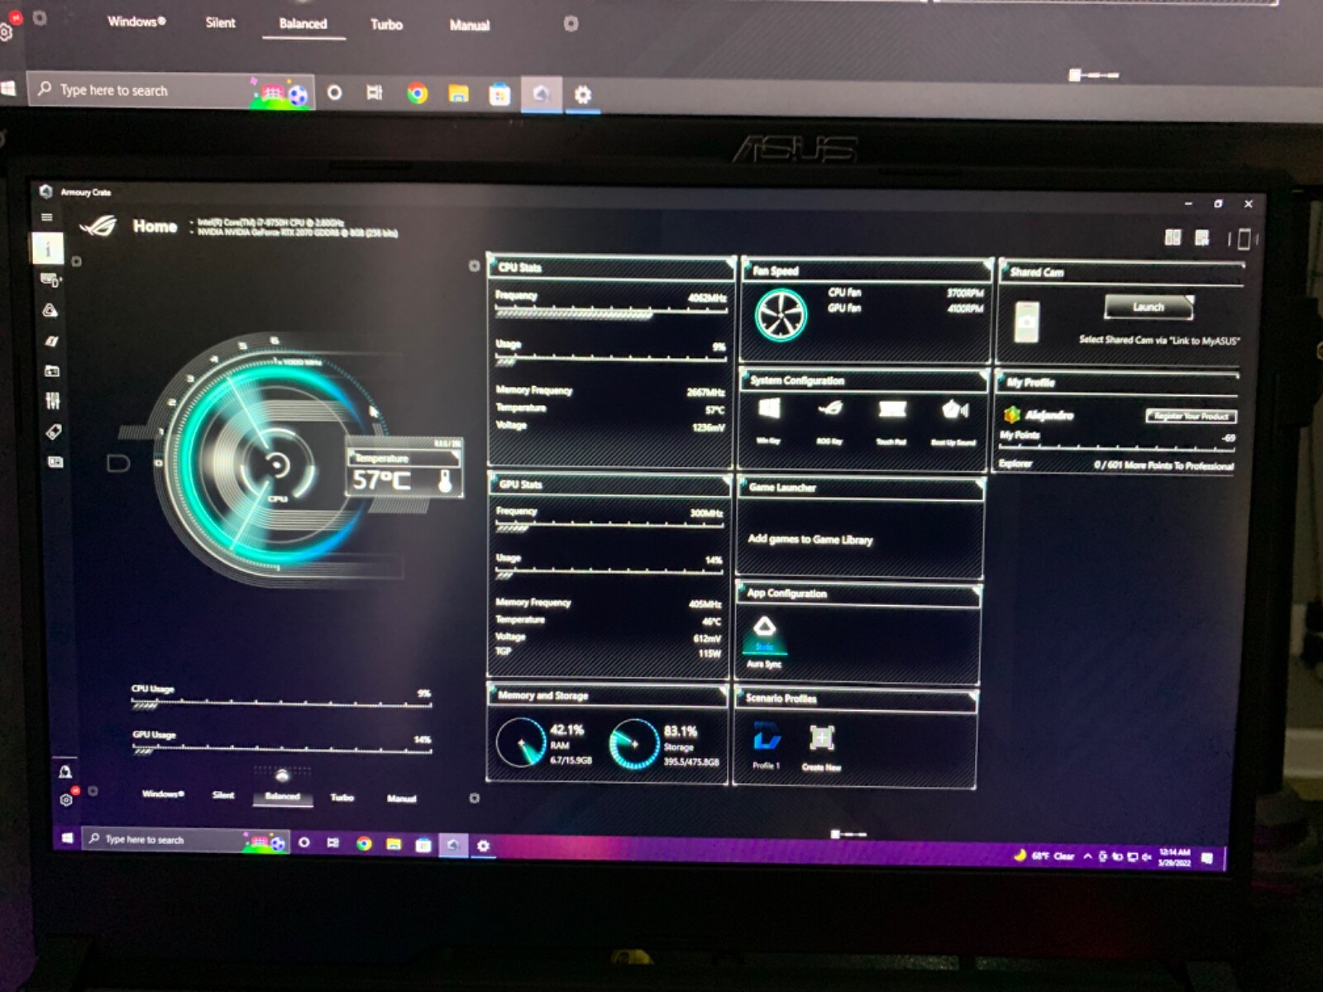Open the Scenario Profiles sliders sidebar icon
Viewport: 1323px width, 992px height.
[53, 401]
